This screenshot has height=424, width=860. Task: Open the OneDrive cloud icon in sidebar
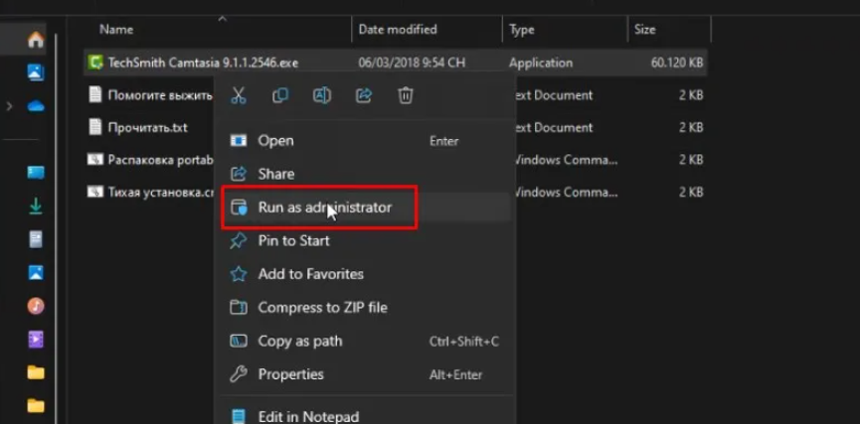(x=36, y=105)
